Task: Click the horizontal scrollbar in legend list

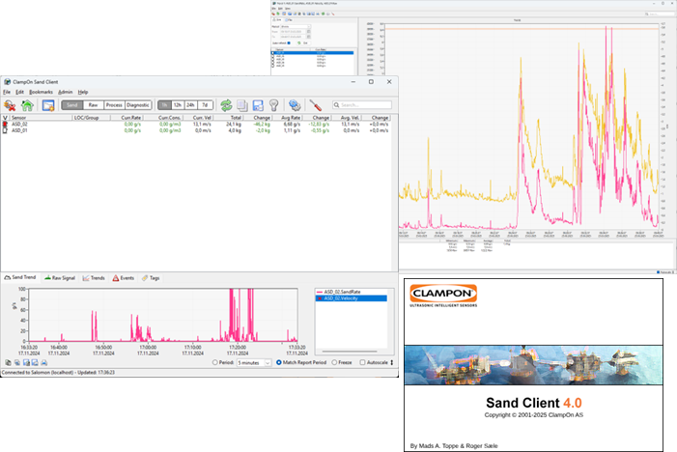Action: coord(351,352)
